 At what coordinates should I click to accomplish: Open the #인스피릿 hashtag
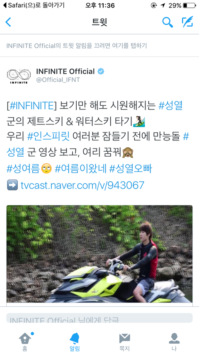(x=49, y=137)
